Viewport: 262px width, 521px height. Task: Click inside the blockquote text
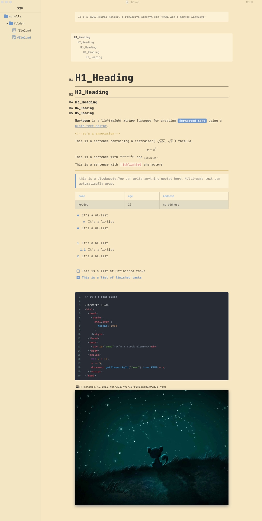coord(150,181)
